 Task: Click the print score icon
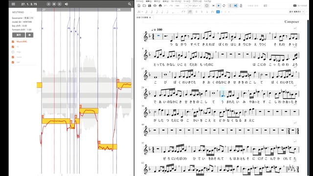click(x=160, y=6)
